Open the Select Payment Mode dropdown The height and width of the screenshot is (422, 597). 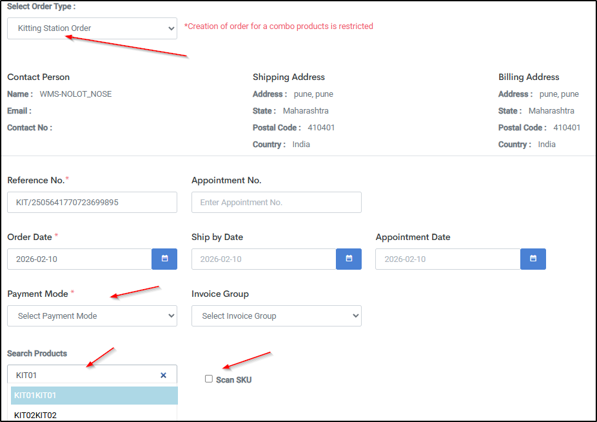click(x=92, y=316)
